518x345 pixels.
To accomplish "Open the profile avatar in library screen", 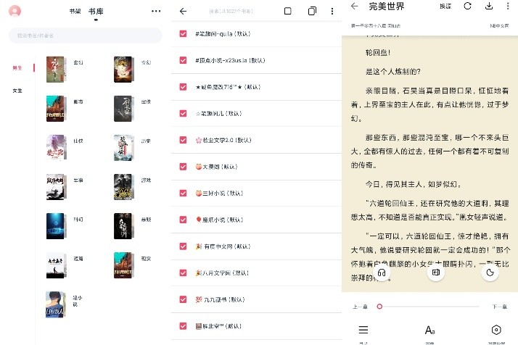I will 15,11.
